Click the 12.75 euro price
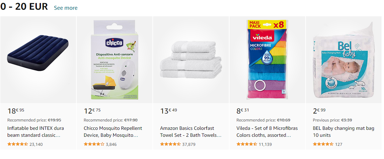 pyautogui.click(x=92, y=111)
